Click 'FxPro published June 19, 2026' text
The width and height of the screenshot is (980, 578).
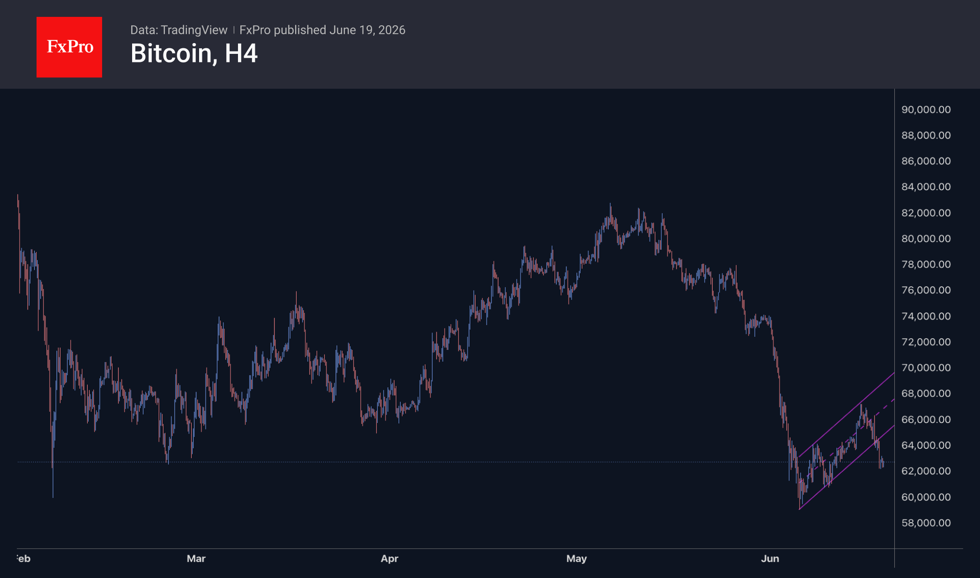click(322, 30)
